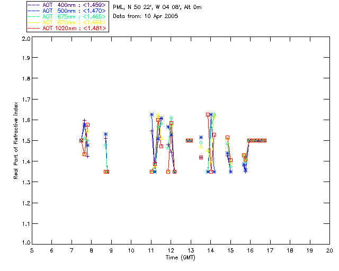Viewport: 339px width, 271px height.
Task: Click x-axis tick label '20'
Action: (329, 250)
